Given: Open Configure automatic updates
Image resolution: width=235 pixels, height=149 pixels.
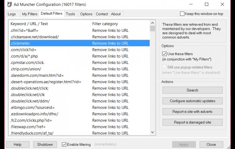Looking at the screenshot, I should 192,101.
